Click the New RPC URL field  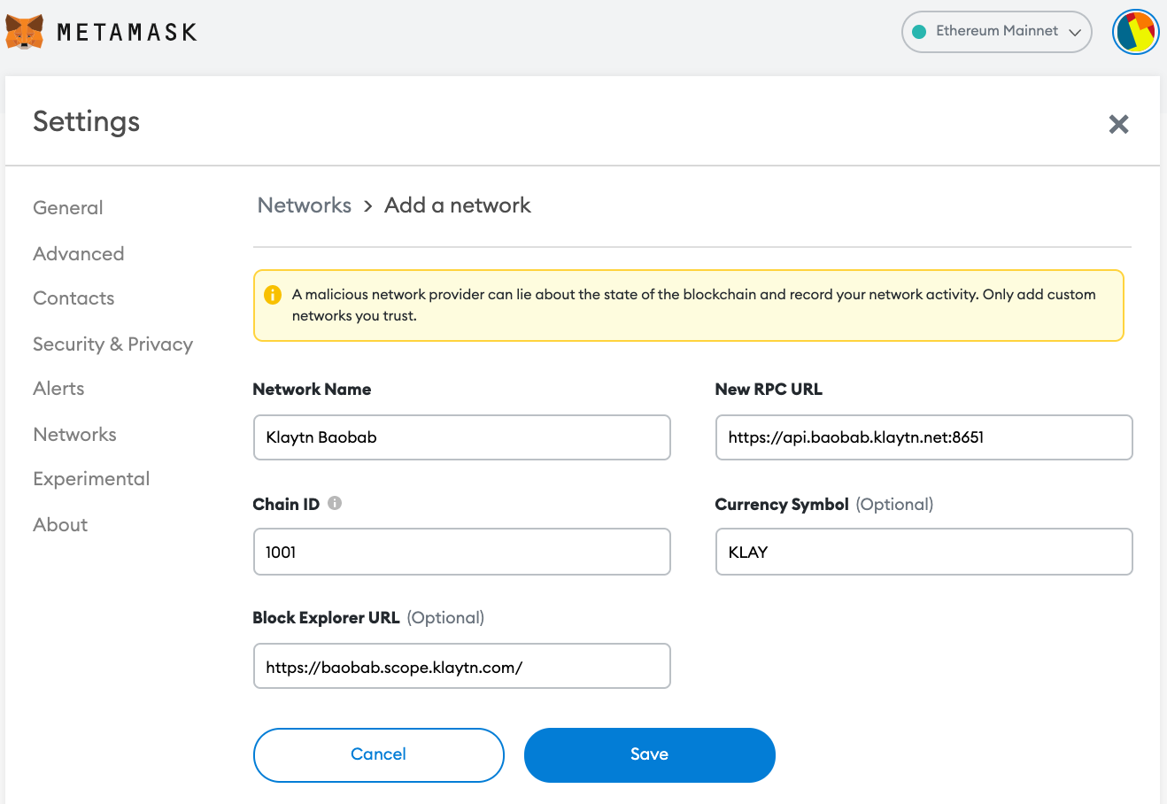(924, 437)
